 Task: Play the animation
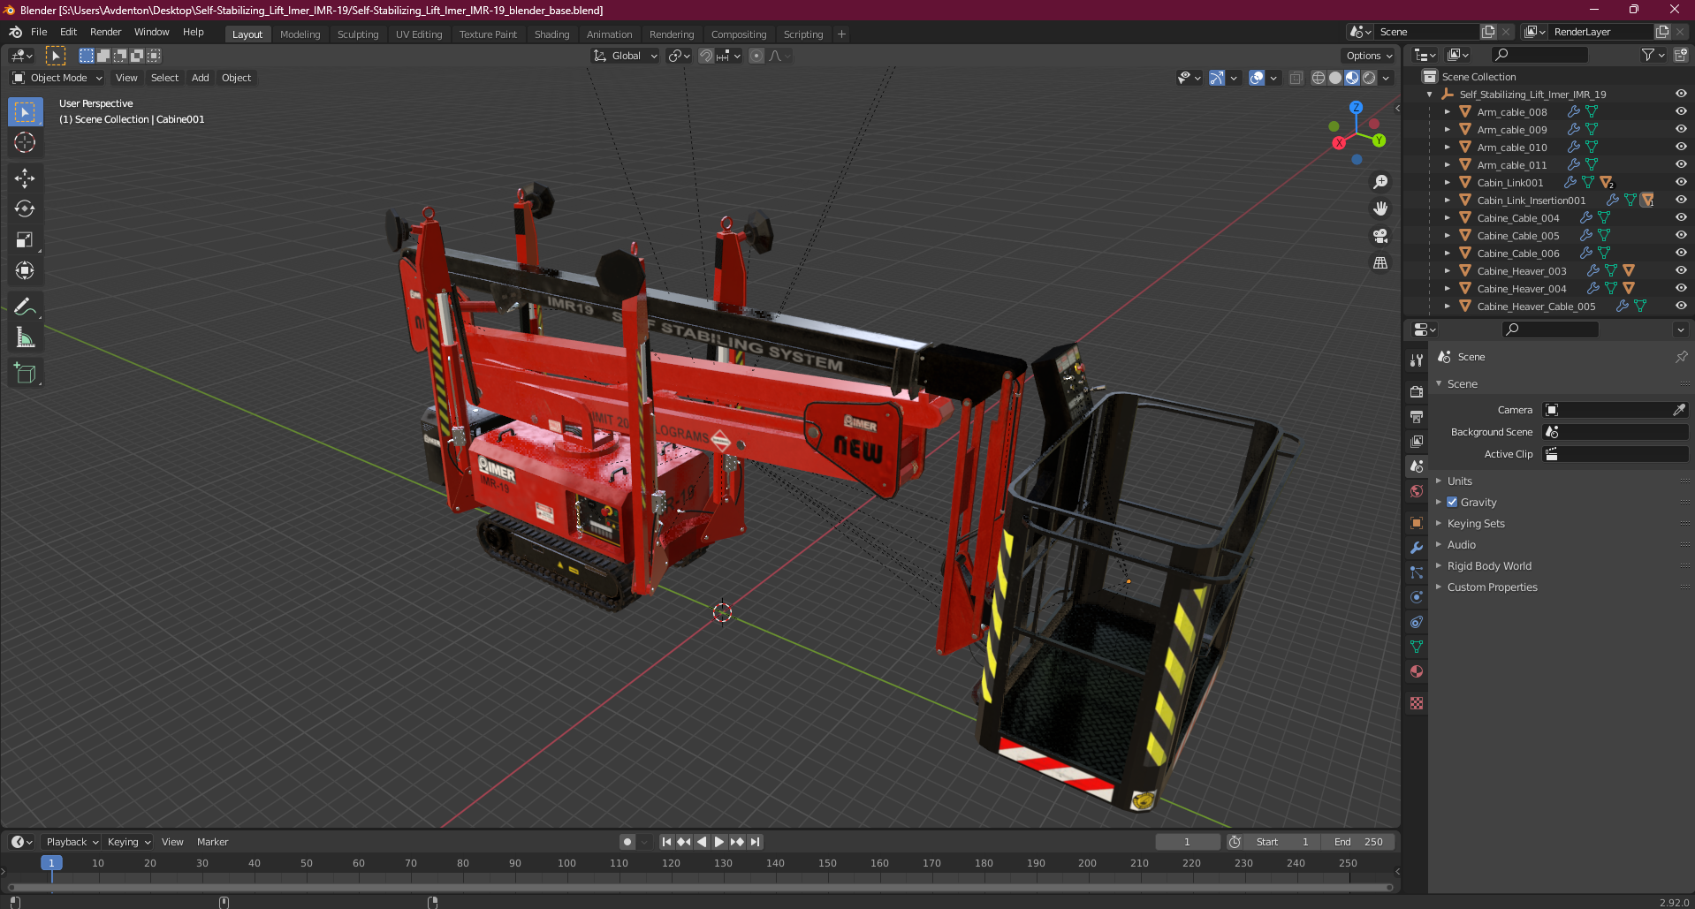click(718, 842)
